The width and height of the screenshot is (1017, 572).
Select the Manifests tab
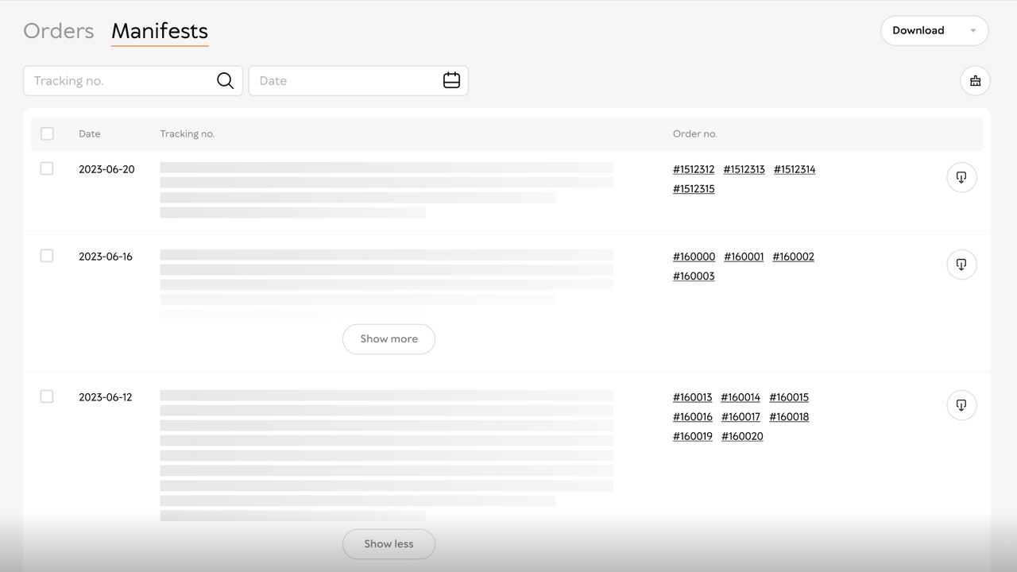click(159, 31)
